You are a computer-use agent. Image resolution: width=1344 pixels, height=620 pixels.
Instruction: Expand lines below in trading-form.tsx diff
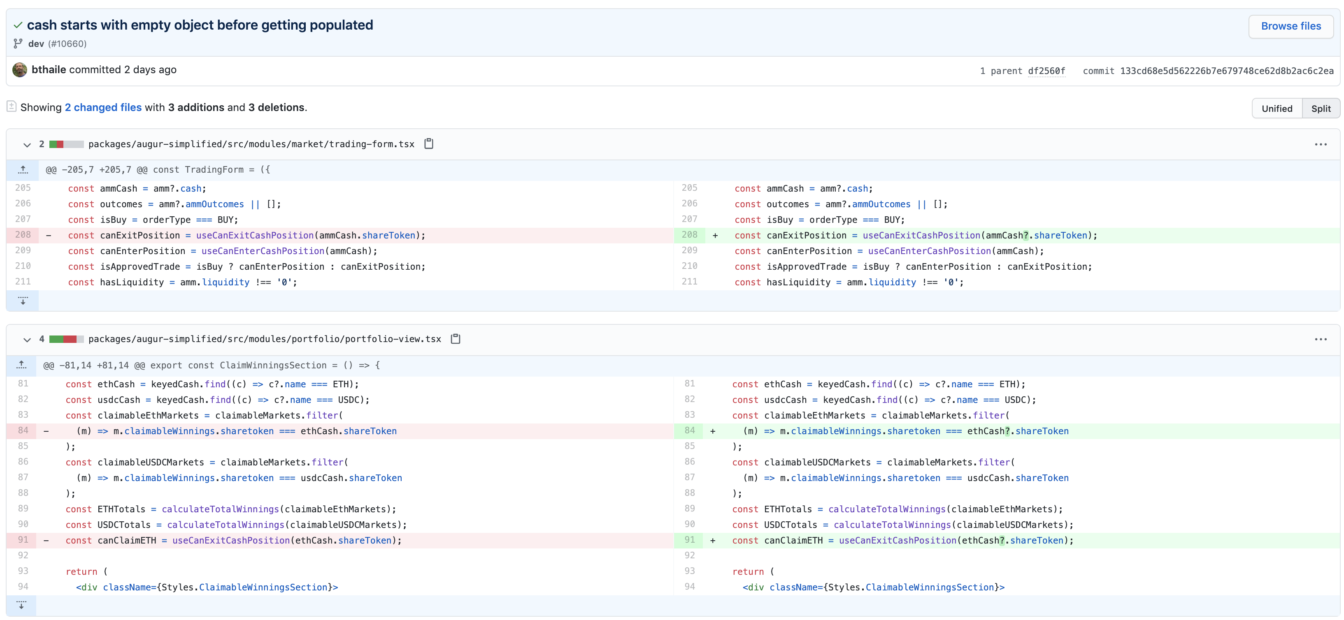pyautogui.click(x=23, y=301)
